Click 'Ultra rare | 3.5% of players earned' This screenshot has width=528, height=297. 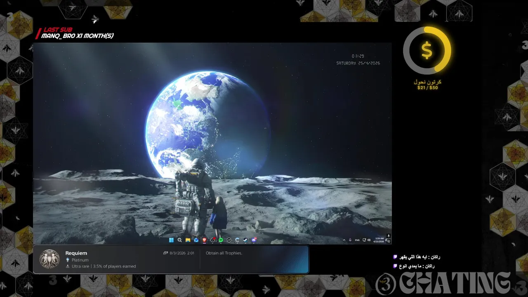pos(104,266)
